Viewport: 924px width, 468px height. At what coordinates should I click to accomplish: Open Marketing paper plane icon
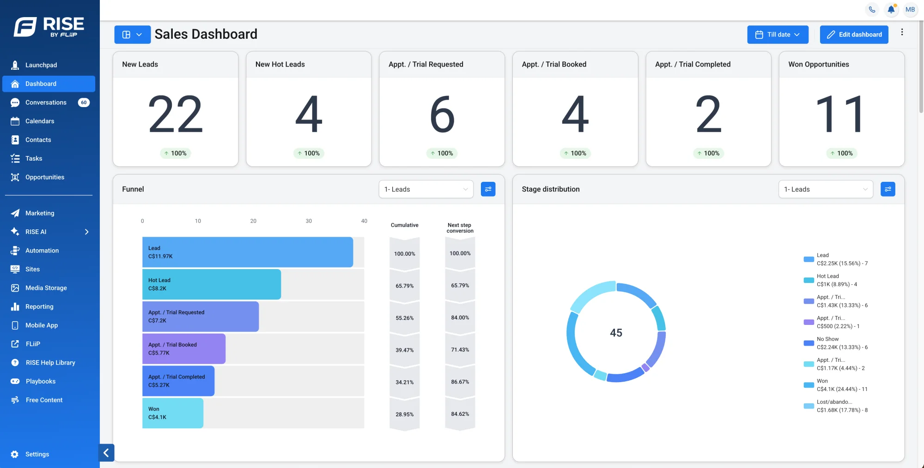[x=15, y=213]
